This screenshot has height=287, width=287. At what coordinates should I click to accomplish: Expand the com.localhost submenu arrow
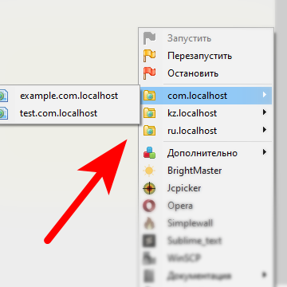[x=264, y=95]
